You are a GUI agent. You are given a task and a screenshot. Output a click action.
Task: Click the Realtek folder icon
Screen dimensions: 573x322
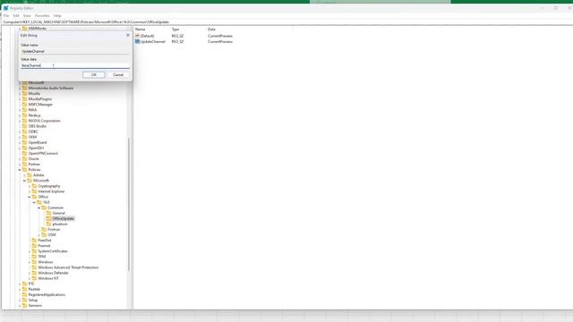[x=24, y=289]
